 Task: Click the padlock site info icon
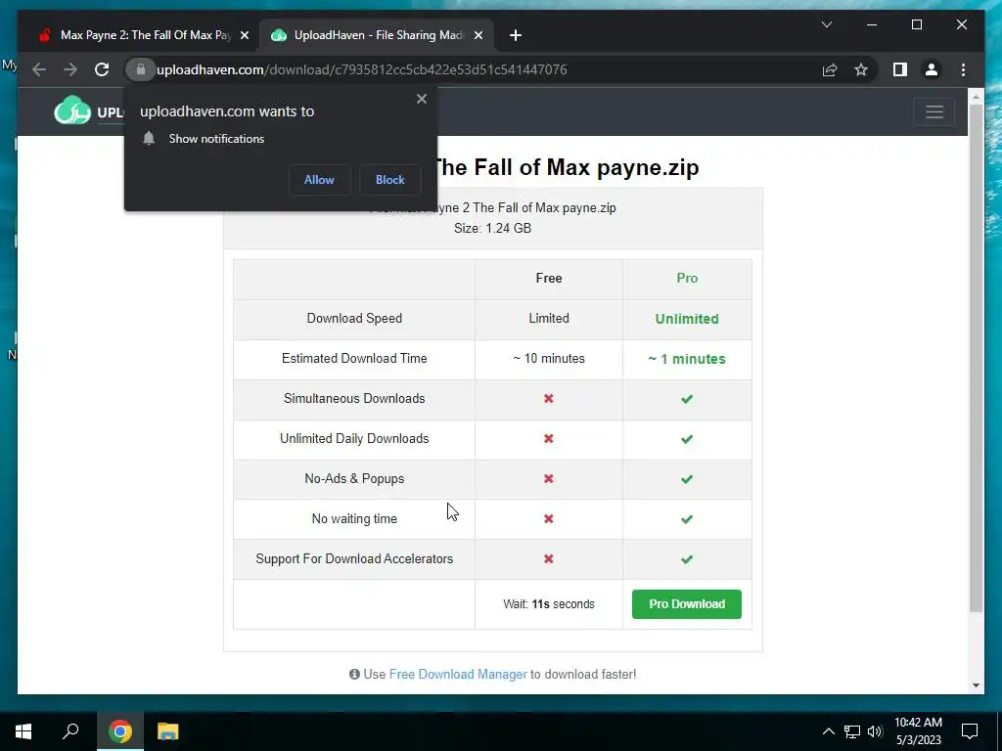click(141, 69)
